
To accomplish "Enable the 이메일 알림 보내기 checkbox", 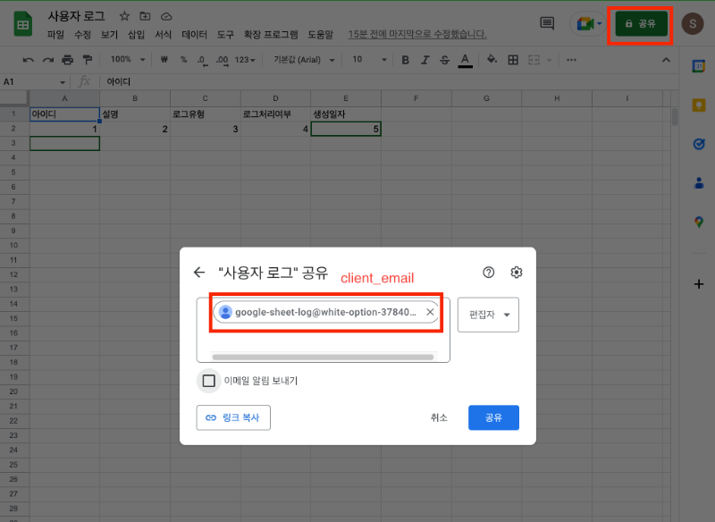I will (x=208, y=380).
